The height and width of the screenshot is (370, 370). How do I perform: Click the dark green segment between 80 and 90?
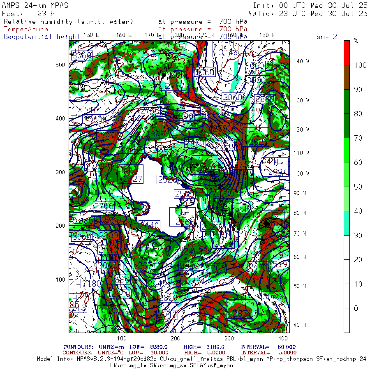tap(347, 102)
